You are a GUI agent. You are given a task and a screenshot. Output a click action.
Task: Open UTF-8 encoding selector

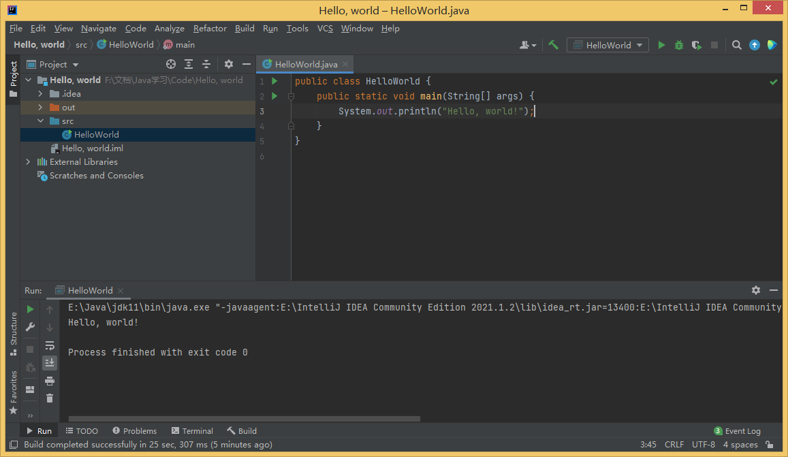pos(703,445)
